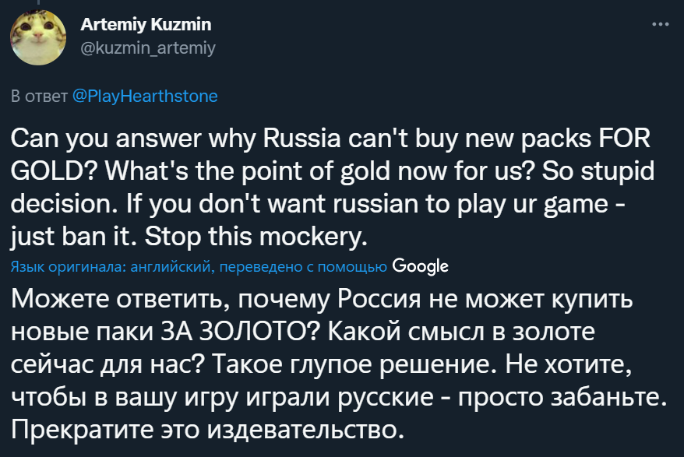Click the words "FOR GOLD?" in the English tweet
This screenshot has height=457, width=684.
point(608,140)
